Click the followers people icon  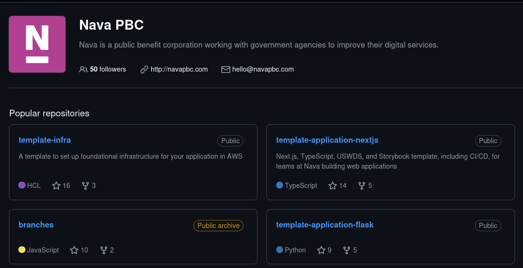(83, 69)
